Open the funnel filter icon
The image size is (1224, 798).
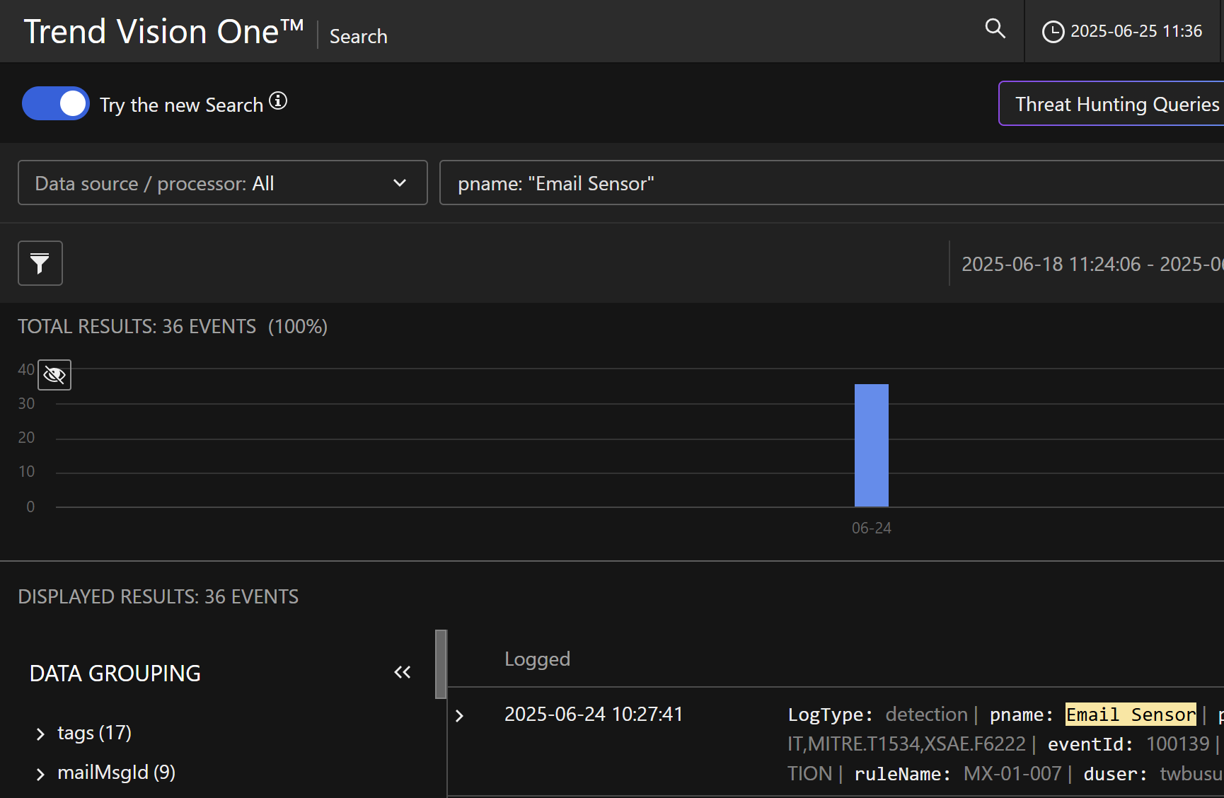point(40,263)
